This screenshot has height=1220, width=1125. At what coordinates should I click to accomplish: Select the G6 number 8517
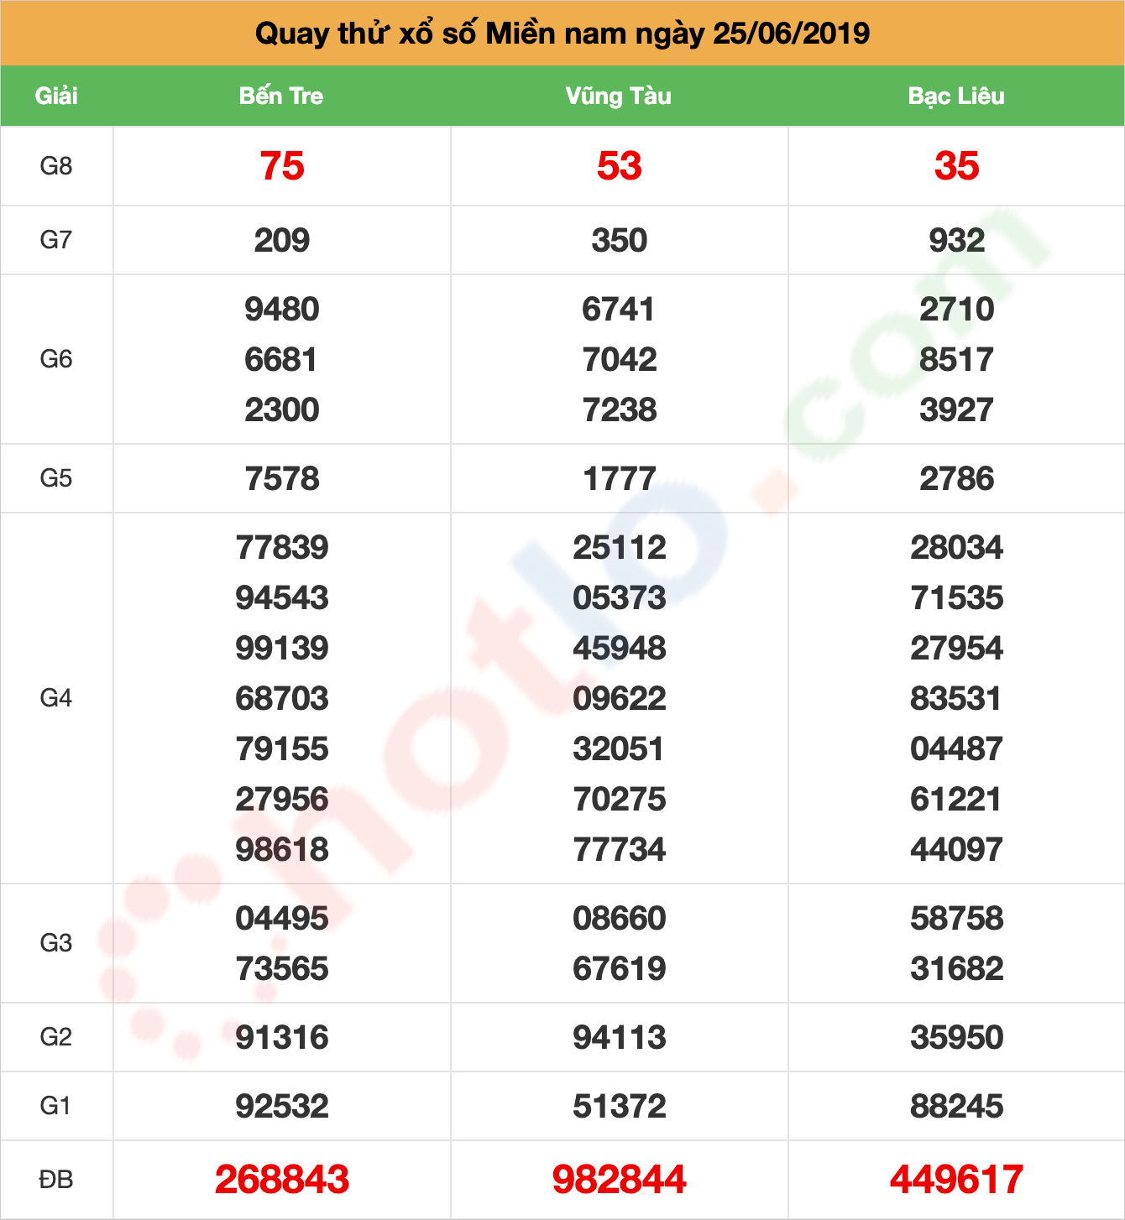click(957, 360)
